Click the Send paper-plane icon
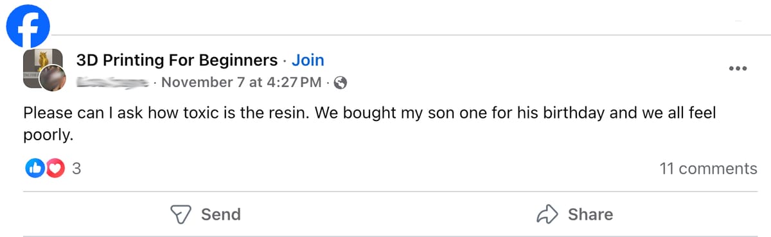Viewport: 771px width, 237px height. pyautogui.click(x=182, y=215)
